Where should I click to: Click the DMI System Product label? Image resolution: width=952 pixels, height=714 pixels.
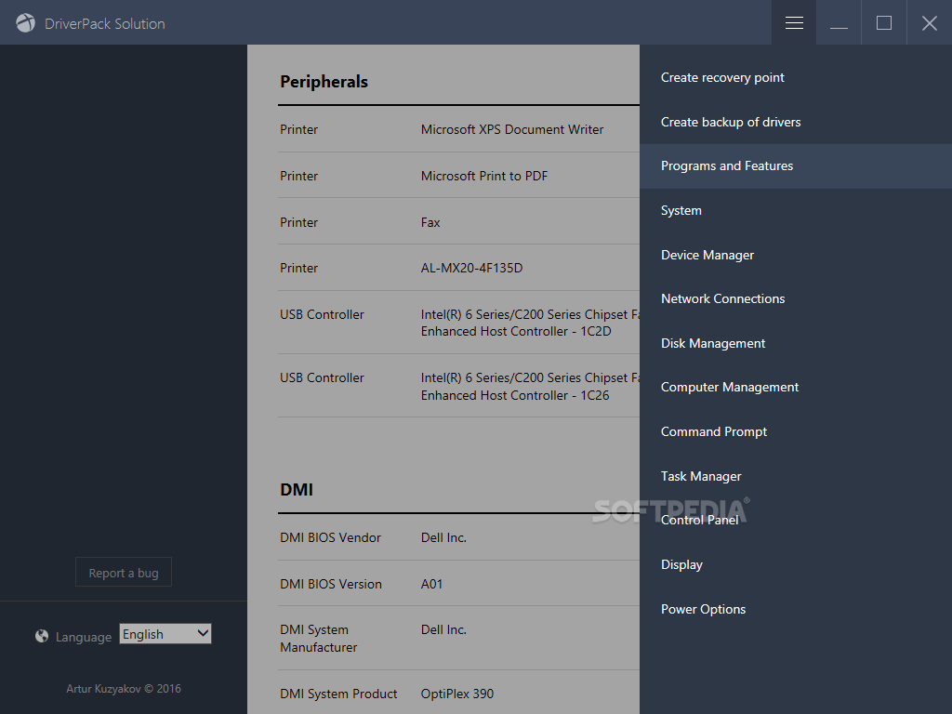(338, 694)
